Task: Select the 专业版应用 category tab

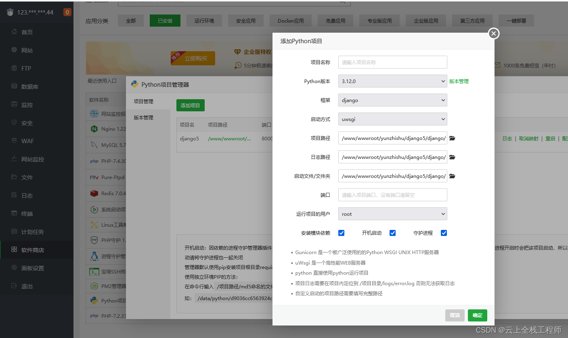Action: 379,21
